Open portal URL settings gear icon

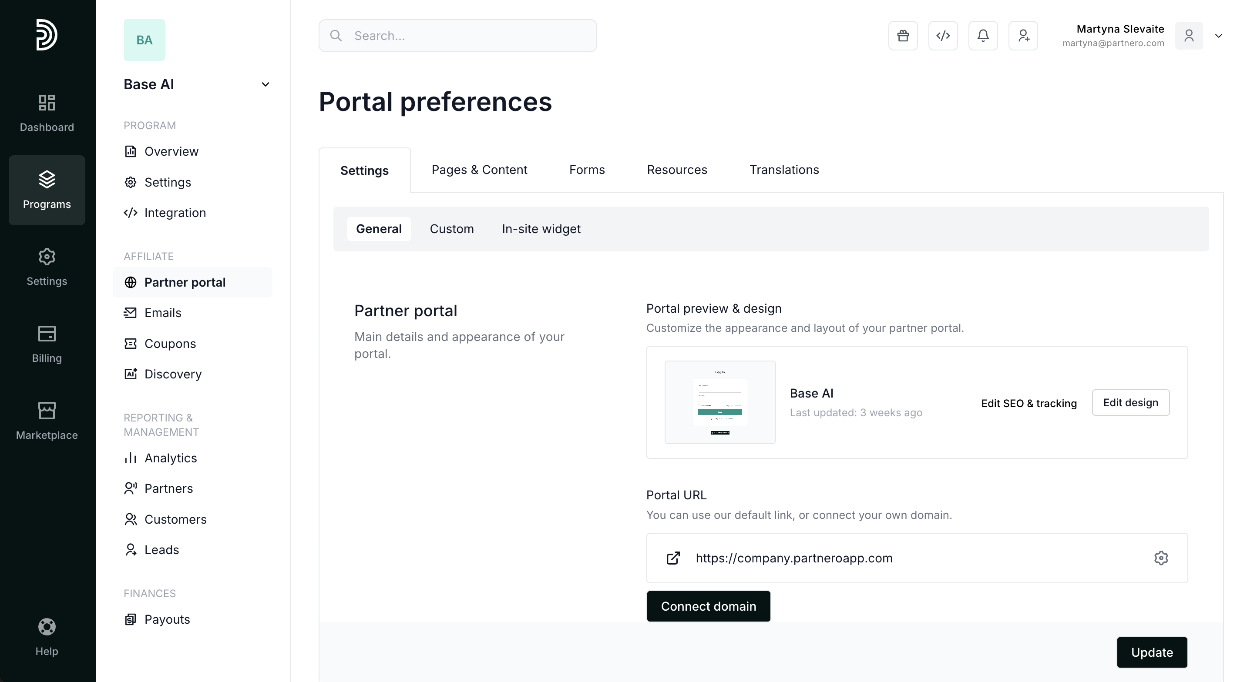(x=1161, y=558)
